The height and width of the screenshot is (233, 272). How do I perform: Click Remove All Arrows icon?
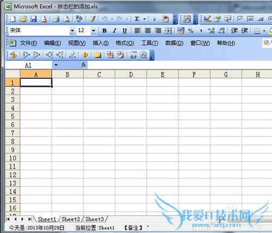(x=72, y=55)
